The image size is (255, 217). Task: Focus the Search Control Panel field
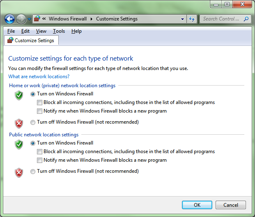(222, 19)
